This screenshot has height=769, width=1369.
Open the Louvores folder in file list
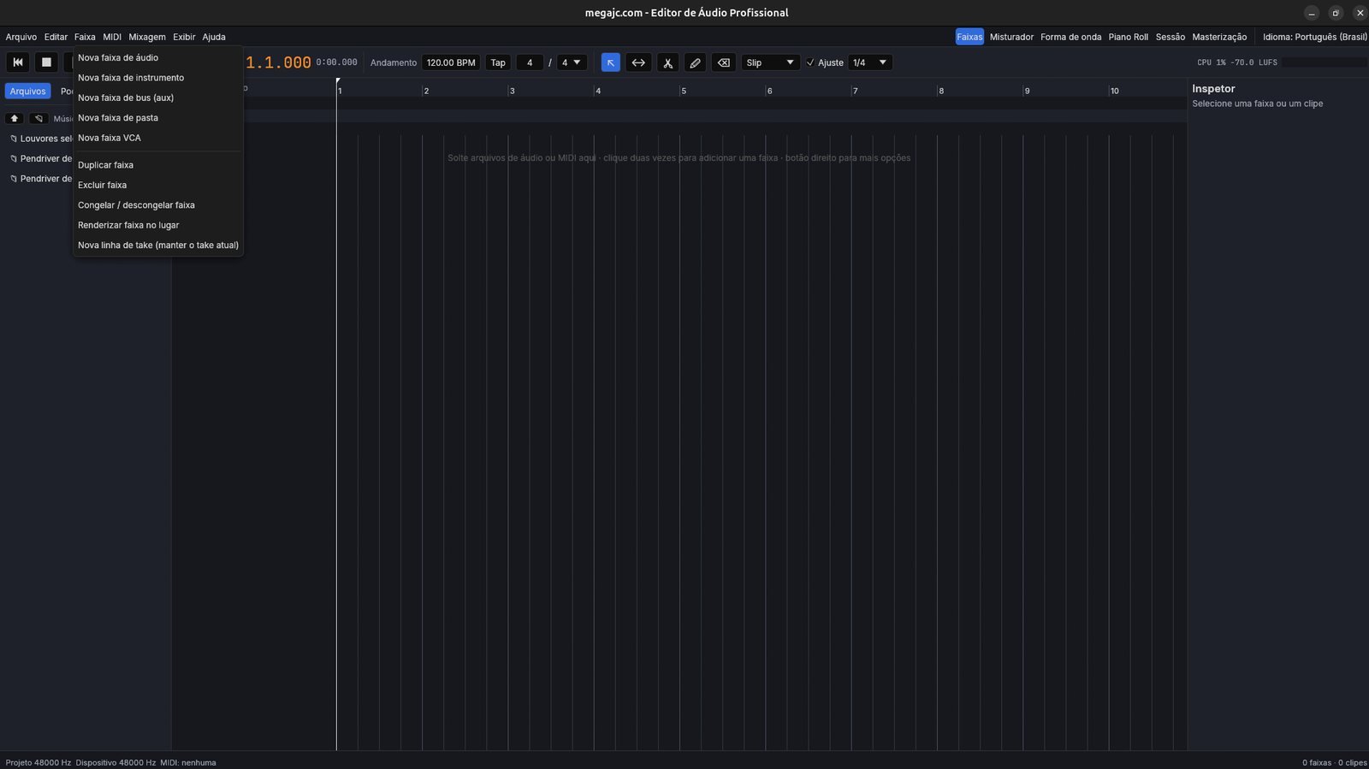(x=40, y=139)
